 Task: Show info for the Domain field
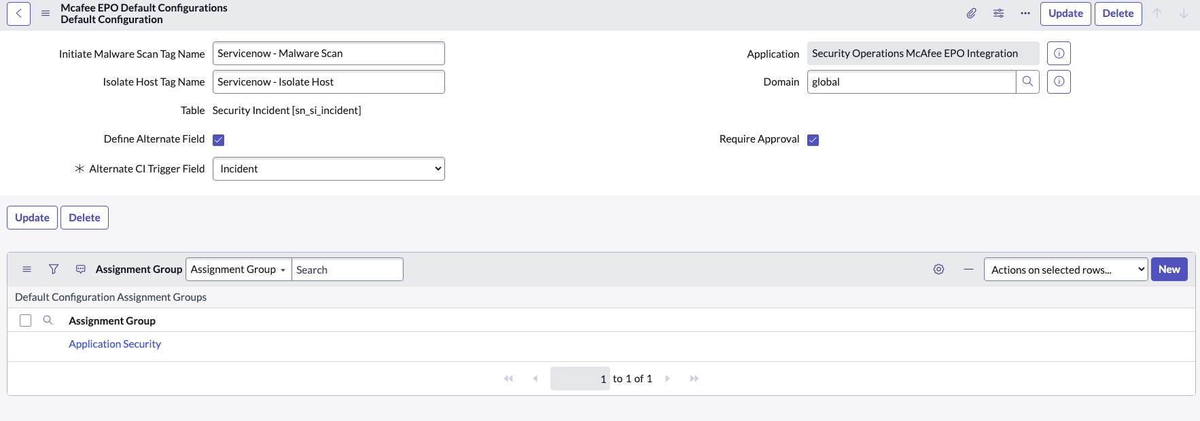(x=1059, y=82)
